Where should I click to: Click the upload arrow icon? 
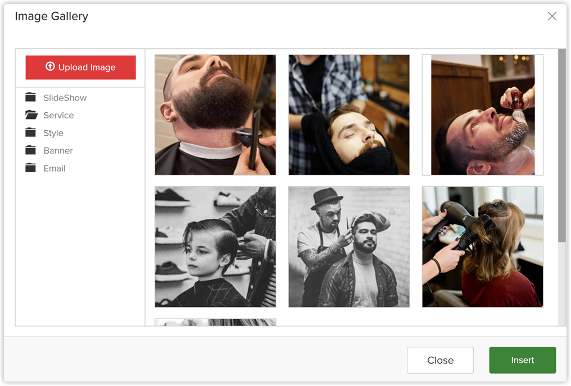(x=50, y=67)
